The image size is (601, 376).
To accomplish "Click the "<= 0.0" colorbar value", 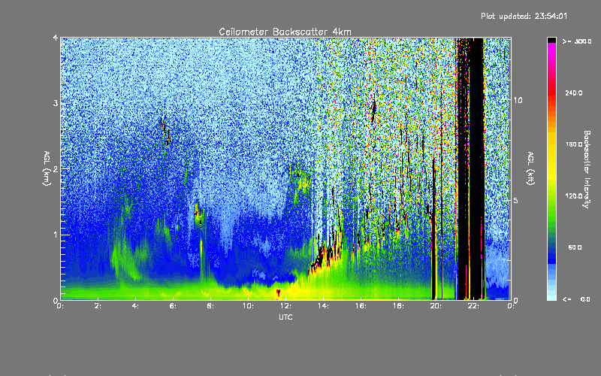I will (576, 299).
